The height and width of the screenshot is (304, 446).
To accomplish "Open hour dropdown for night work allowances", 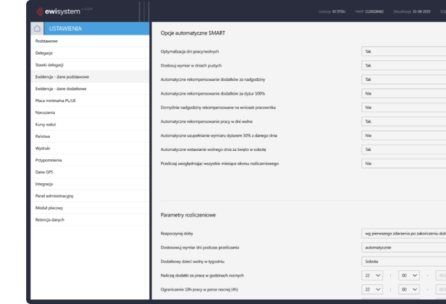I will click(372, 275).
